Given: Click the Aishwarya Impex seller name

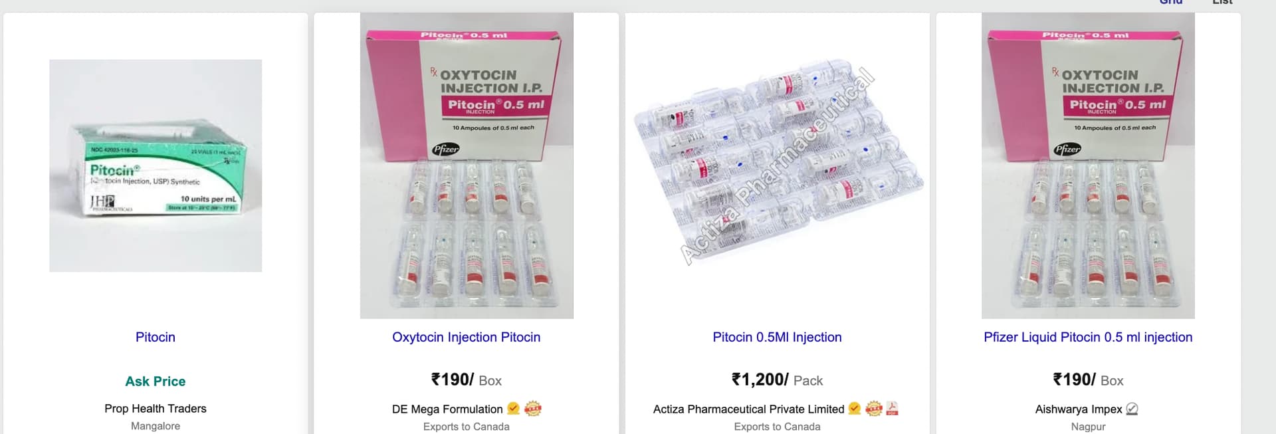Looking at the screenshot, I should (1079, 409).
